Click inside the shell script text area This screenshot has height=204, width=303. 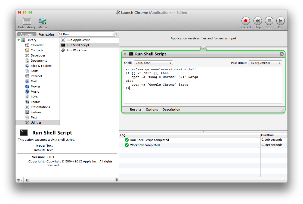(203, 86)
